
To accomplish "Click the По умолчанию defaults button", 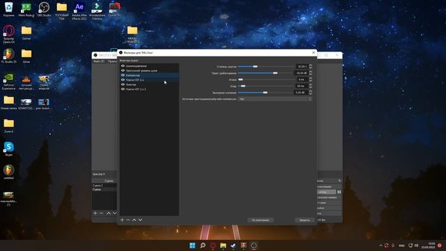I will [260, 220].
